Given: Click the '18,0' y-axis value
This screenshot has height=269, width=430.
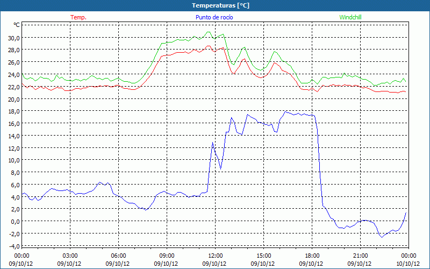Looking at the screenshot, I should click(x=14, y=111).
